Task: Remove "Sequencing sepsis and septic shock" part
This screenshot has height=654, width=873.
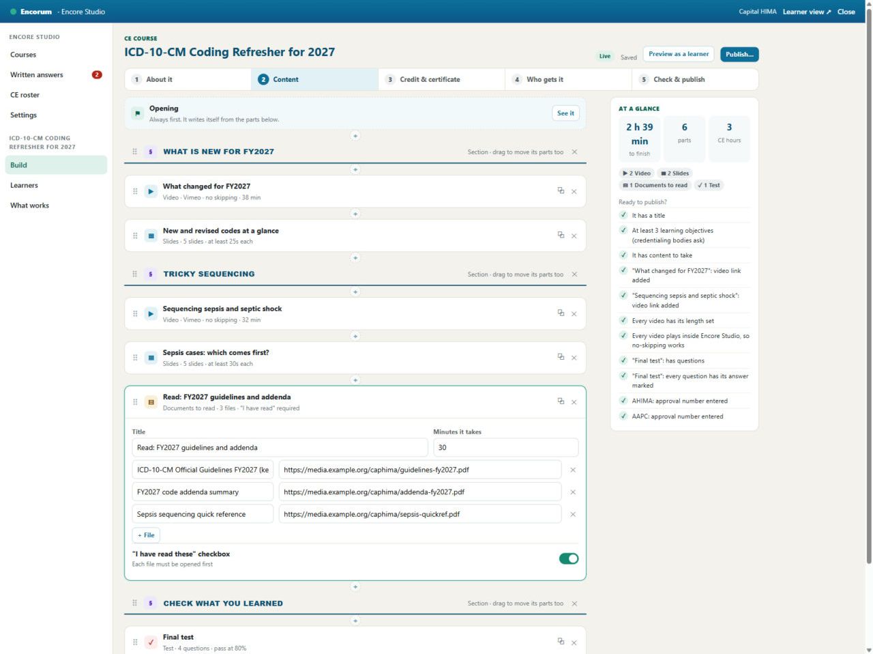Action: tap(574, 314)
